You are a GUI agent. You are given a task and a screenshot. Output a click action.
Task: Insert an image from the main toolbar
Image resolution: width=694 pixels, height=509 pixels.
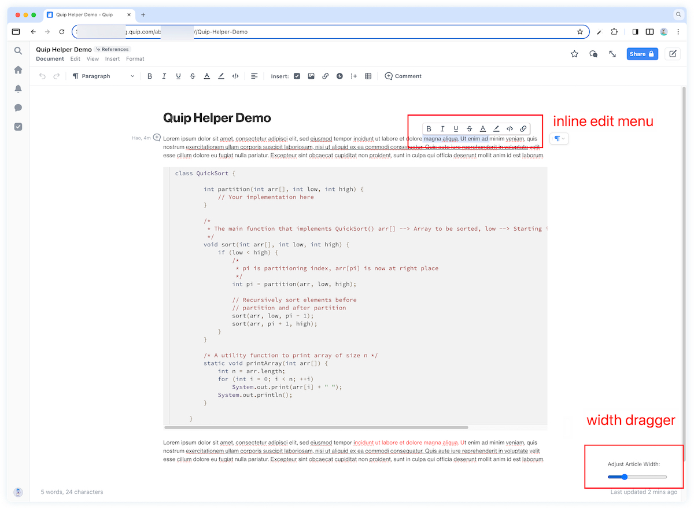[x=311, y=76]
